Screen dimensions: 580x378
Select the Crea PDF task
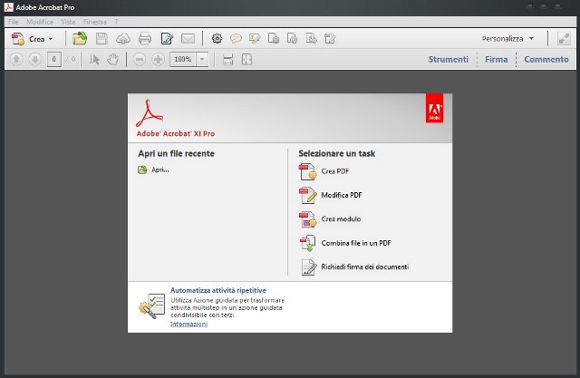[x=324, y=171]
